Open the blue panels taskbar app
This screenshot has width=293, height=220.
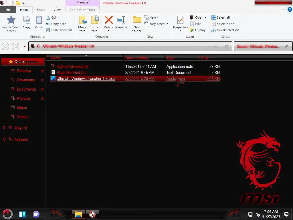22,214
